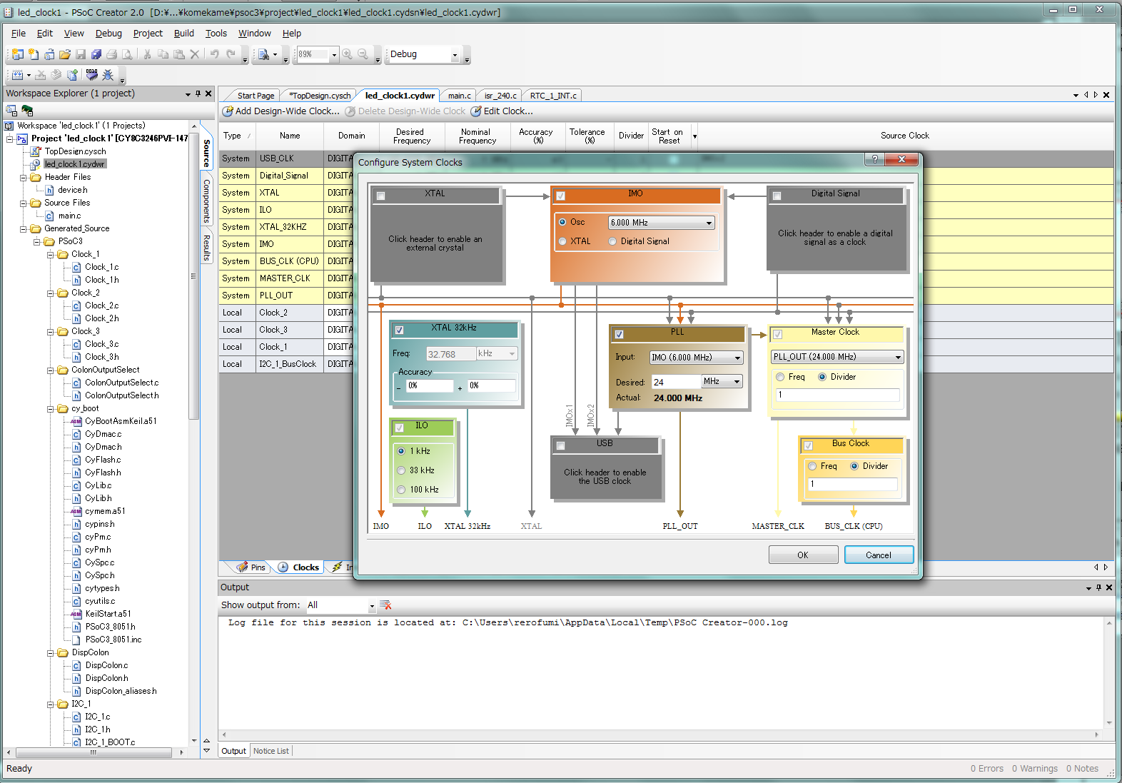Click Add Design-Wide Clock button
This screenshot has height=783, width=1122.
[281, 111]
